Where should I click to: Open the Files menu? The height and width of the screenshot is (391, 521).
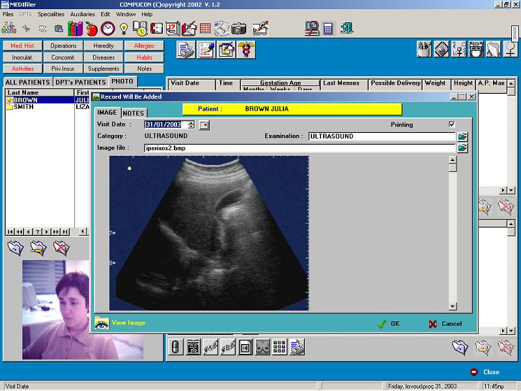coord(8,14)
